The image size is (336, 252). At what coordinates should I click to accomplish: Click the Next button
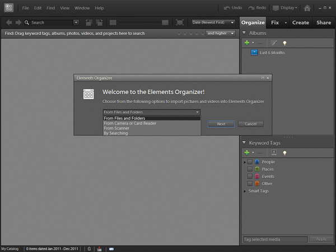[x=221, y=124]
